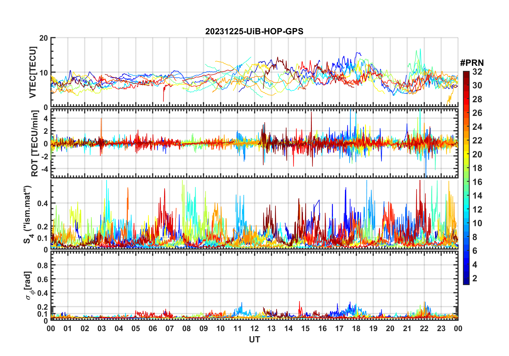Select colorbar tick label 32
The width and height of the screenshot is (509, 356).
[x=477, y=72]
